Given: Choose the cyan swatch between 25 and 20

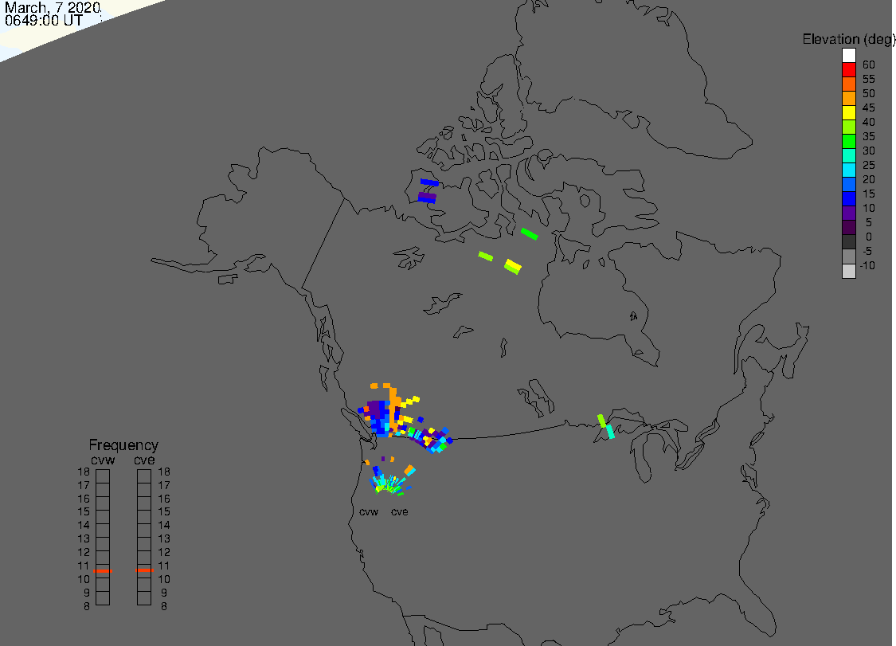Looking at the screenshot, I should click(x=848, y=170).
